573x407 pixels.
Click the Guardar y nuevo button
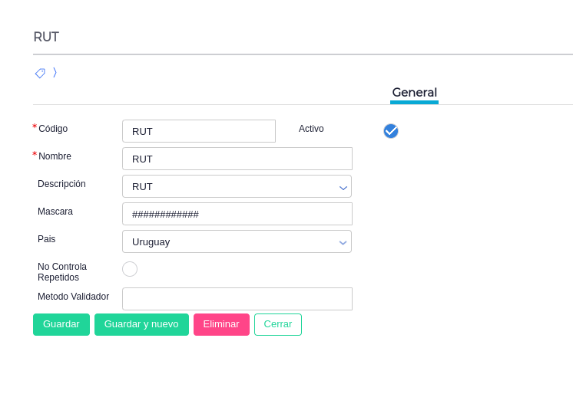point(141,324)
